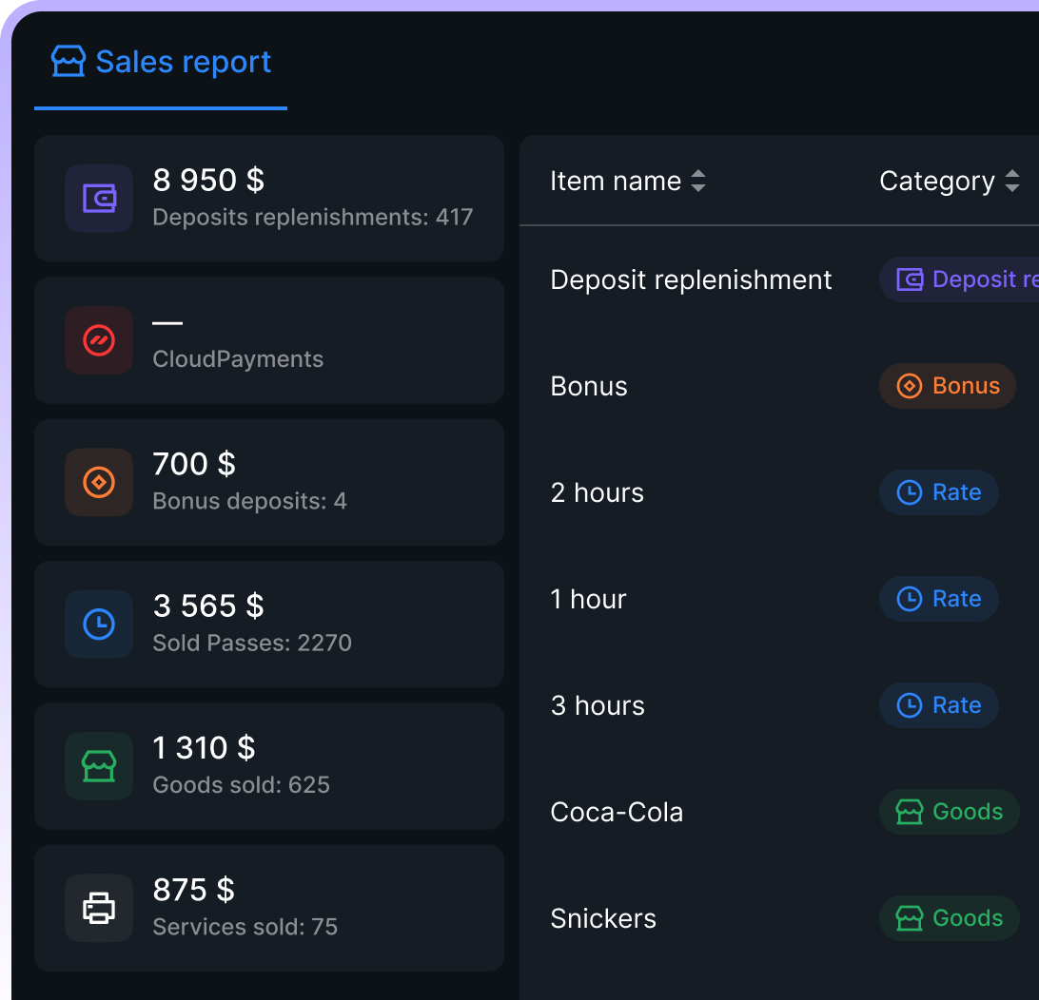Click the store icon in Sales report tab
This screenshot has height=1000, width=1039.
pyautogui.click(x=69, y=62)
